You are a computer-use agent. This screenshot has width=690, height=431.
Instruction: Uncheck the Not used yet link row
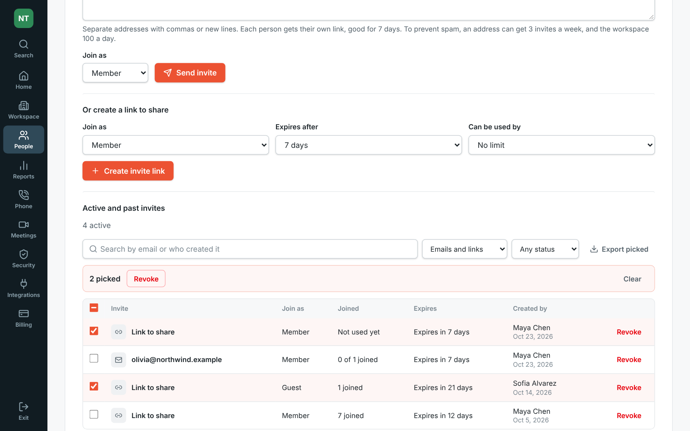point(94,331)
